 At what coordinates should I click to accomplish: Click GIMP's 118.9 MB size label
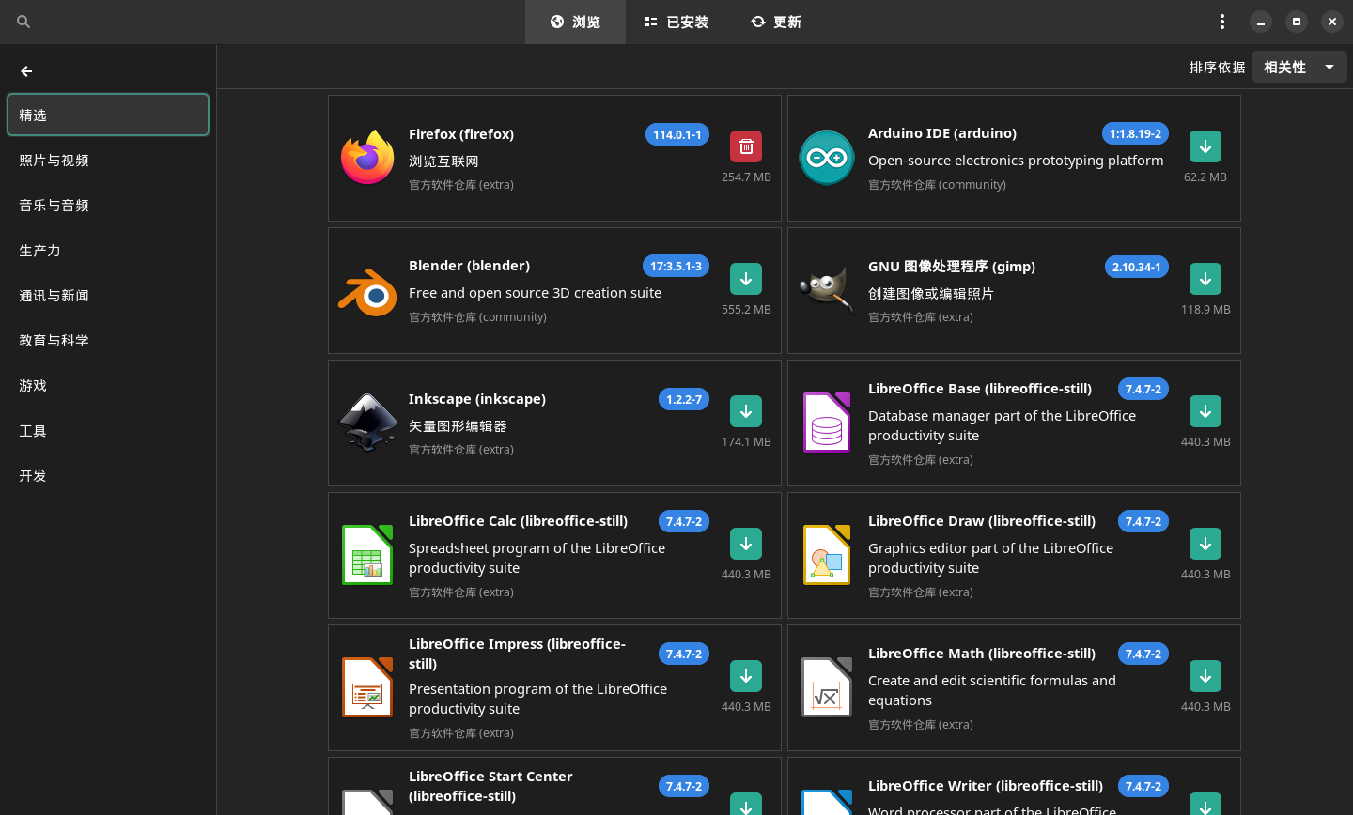pos(1205,309)
